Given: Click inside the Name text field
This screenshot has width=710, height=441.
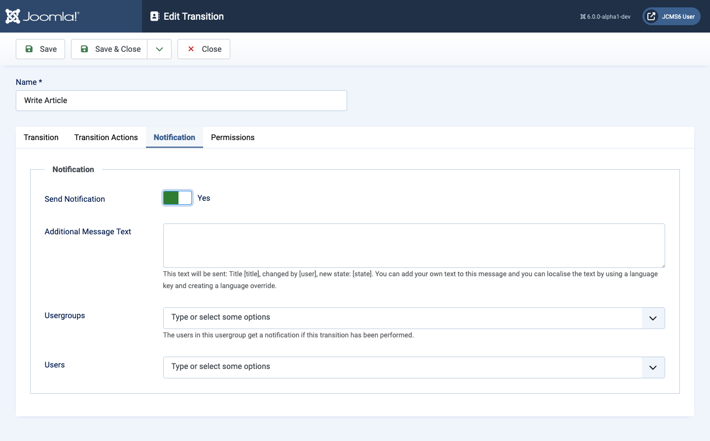Looking at the screenshot, I should [181, 100].
